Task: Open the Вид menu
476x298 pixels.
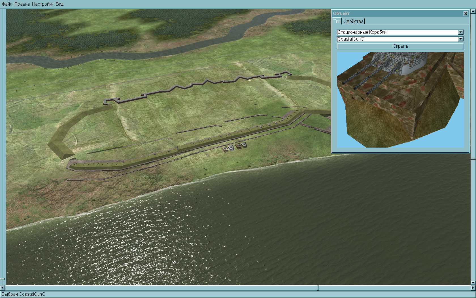Action: point(59,4)
